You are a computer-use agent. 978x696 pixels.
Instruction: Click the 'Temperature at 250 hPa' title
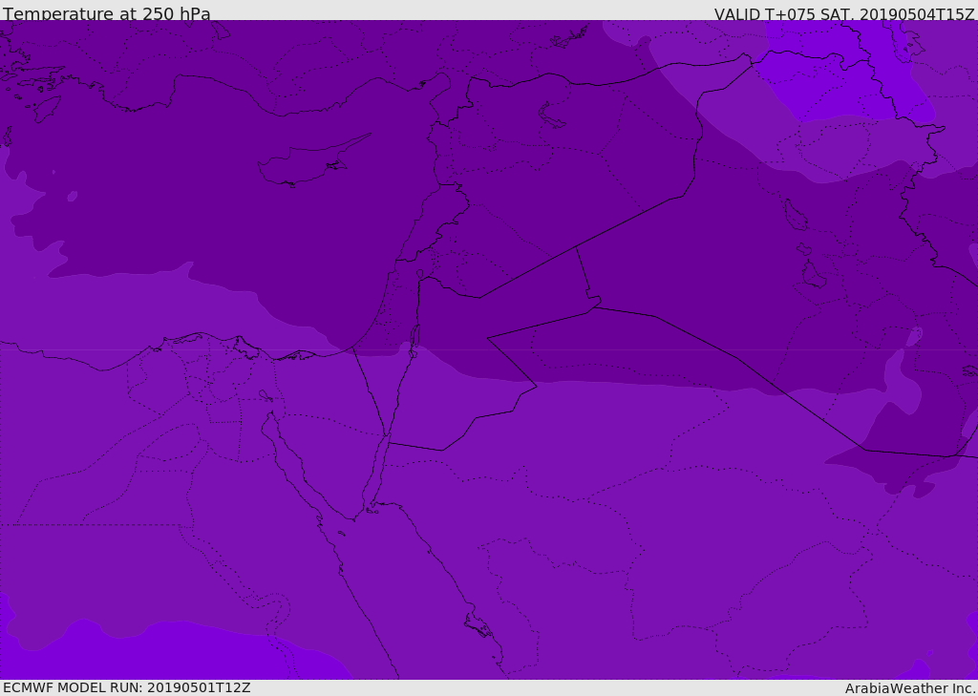pyautogui.click(x=107, y=13)
